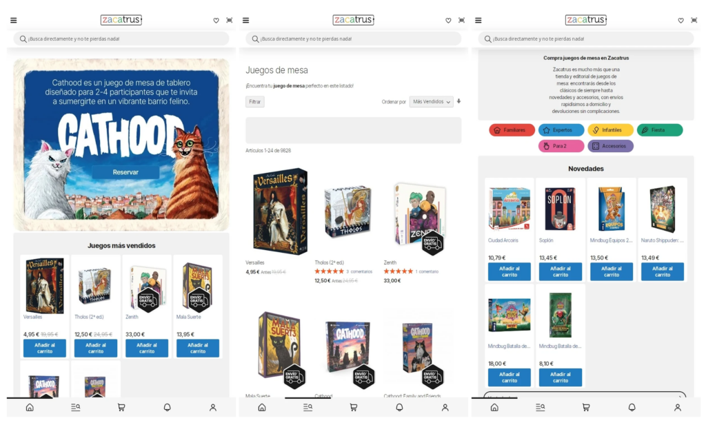Choose the yellow Infantiles category
706x425 pixels.
[x=610, y=130]
